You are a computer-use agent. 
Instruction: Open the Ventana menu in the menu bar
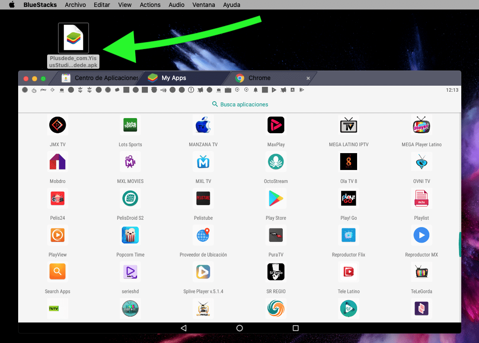pyautogui.click(x=204, y=5)
